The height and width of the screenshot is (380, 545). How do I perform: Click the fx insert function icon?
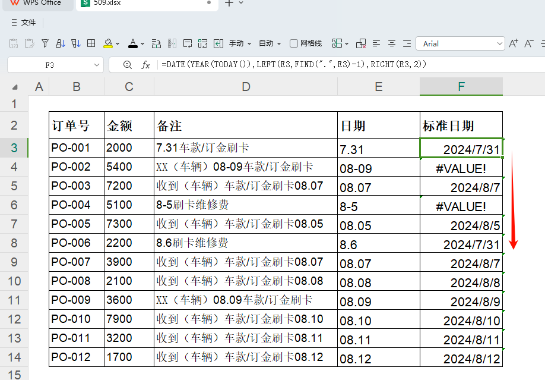(x=145, y=65)
